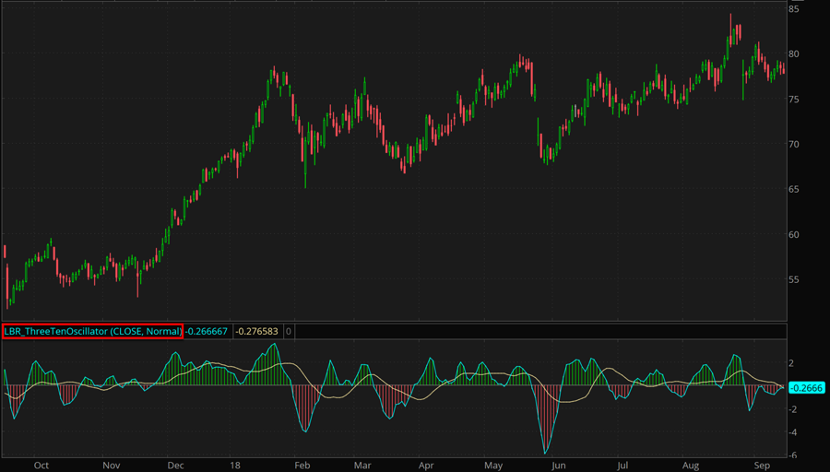Click the 85 level on the price axis
Screen dimensions: 830x472
(x=793, y=8)
